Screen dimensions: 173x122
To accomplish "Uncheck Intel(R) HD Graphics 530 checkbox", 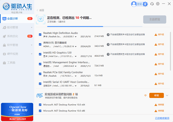I will coord(40,54).
